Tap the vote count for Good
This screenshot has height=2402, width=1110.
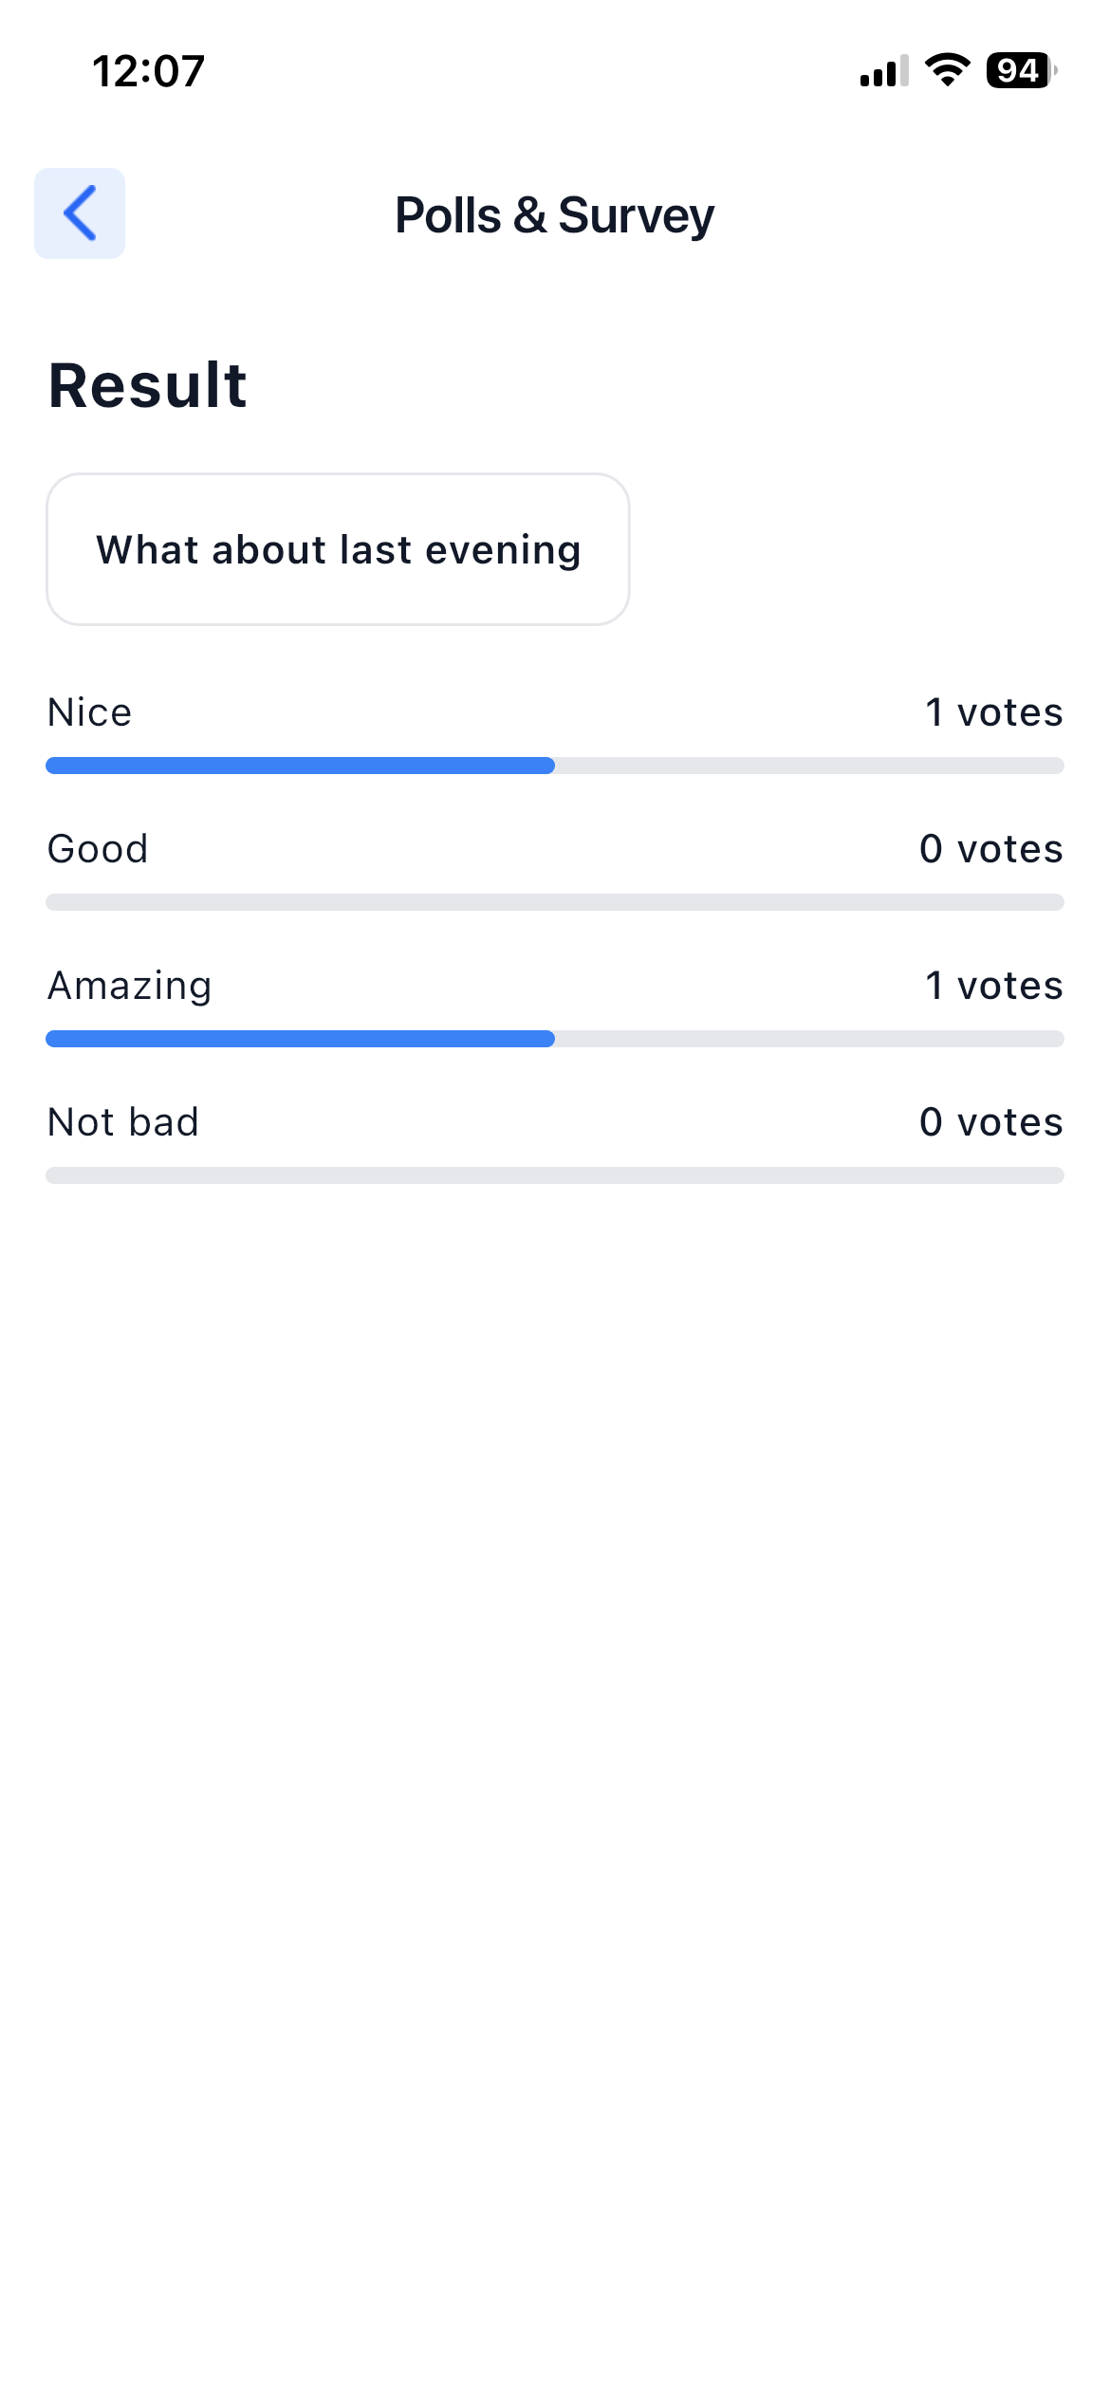990,849
